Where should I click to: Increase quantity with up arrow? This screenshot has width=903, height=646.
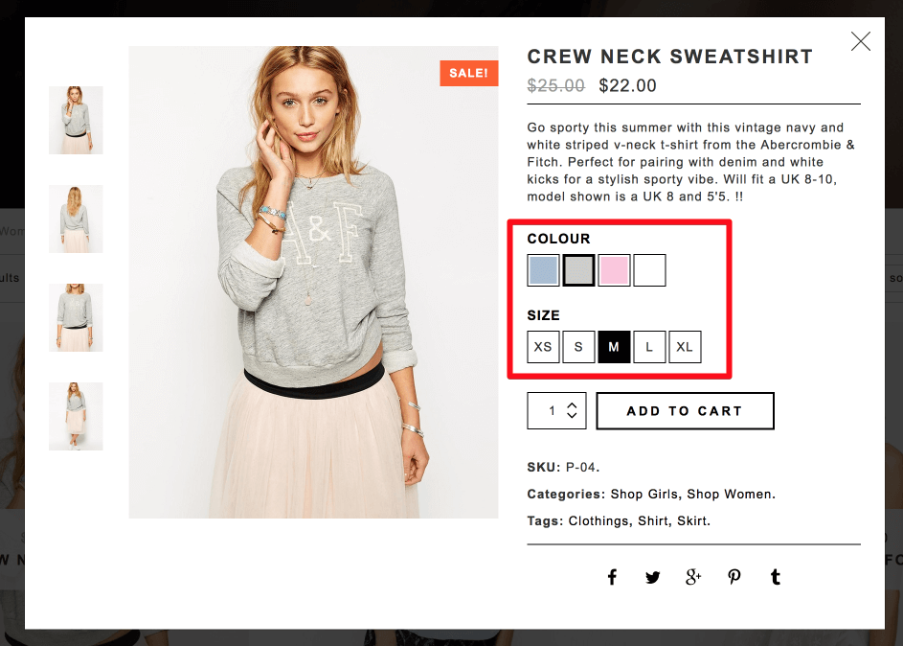tap(572, 405)
